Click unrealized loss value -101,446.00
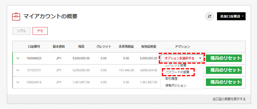Screen dimensions: 257x109 pyautogui.click(x=126, y=70)
